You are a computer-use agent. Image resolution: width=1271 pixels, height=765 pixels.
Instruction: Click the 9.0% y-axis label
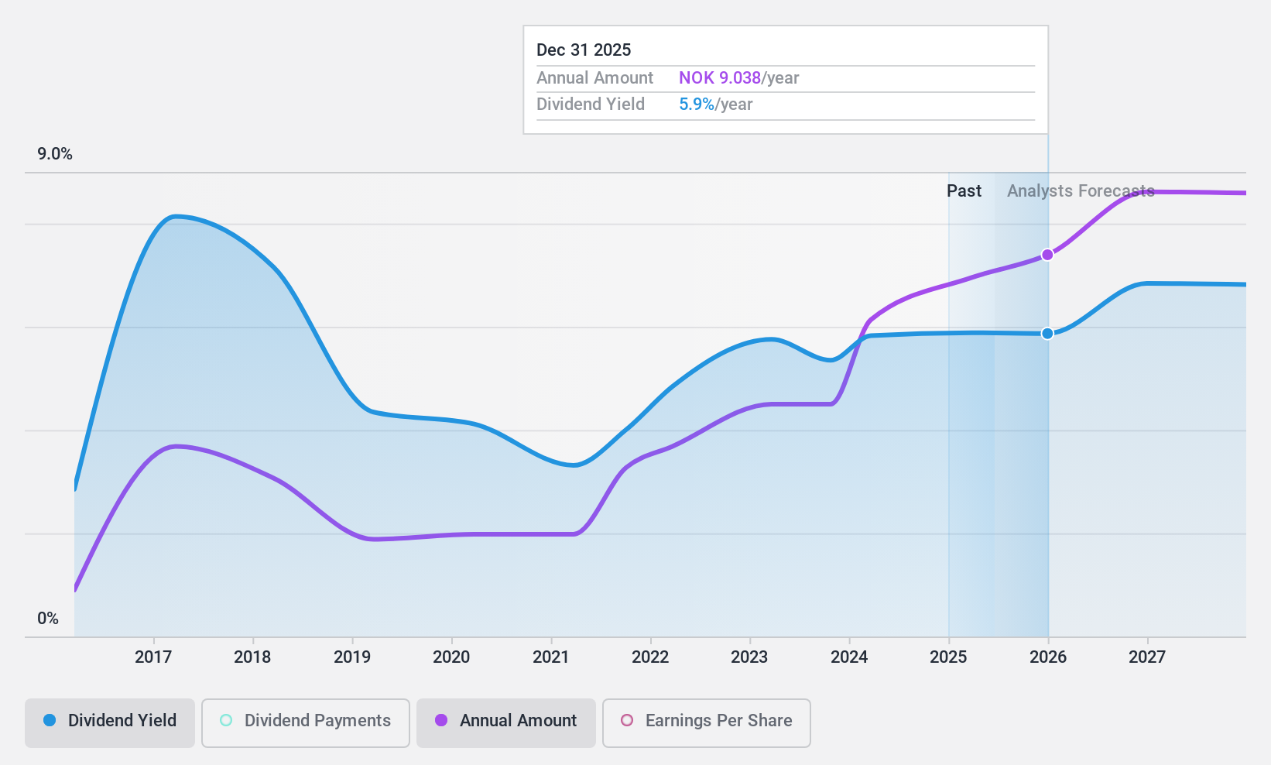[x=55, y=154]
